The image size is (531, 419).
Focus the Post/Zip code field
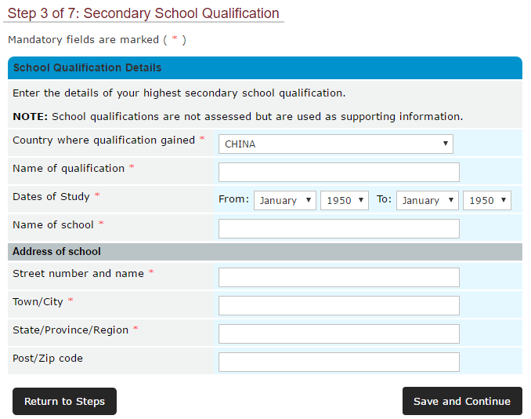[x=338, y=362]
